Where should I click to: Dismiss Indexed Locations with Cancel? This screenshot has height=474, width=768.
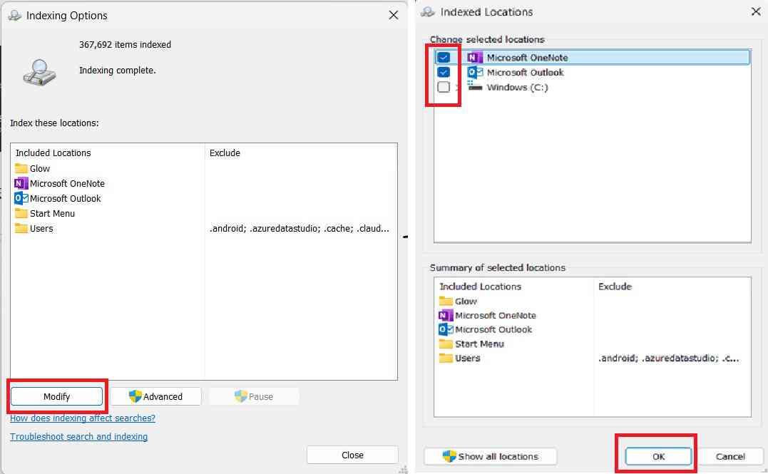coord(730,456)
